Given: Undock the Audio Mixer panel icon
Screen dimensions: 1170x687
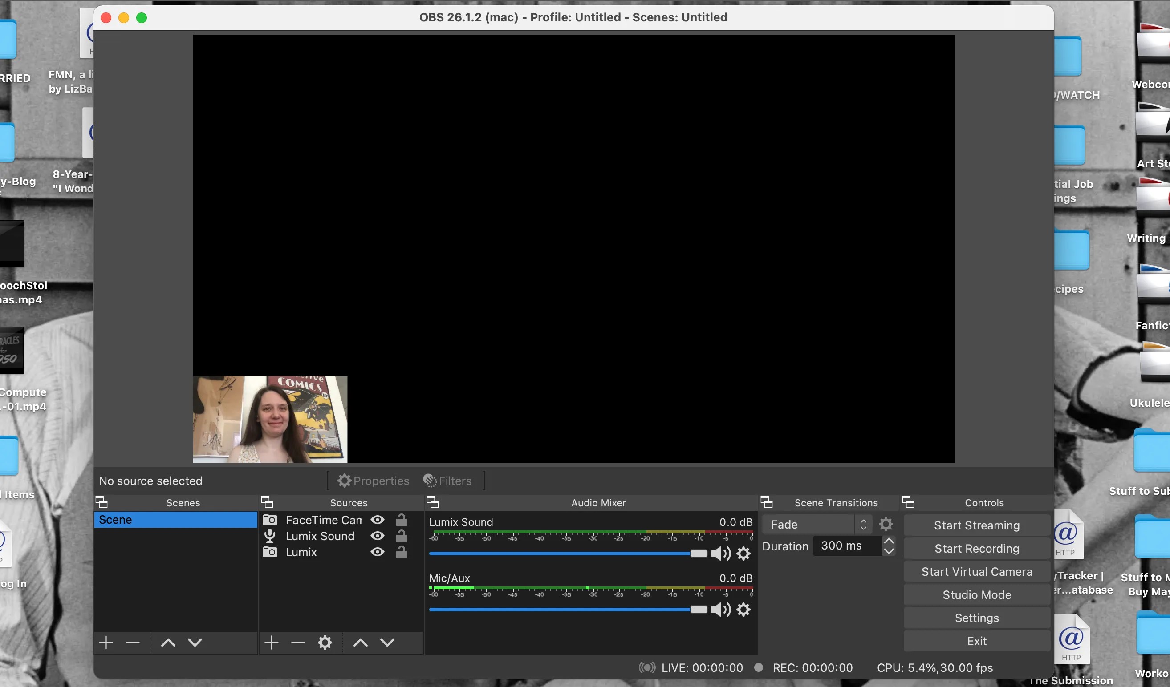Looking at the screenshot, I should pyautogui.click(x=432, y=502).
